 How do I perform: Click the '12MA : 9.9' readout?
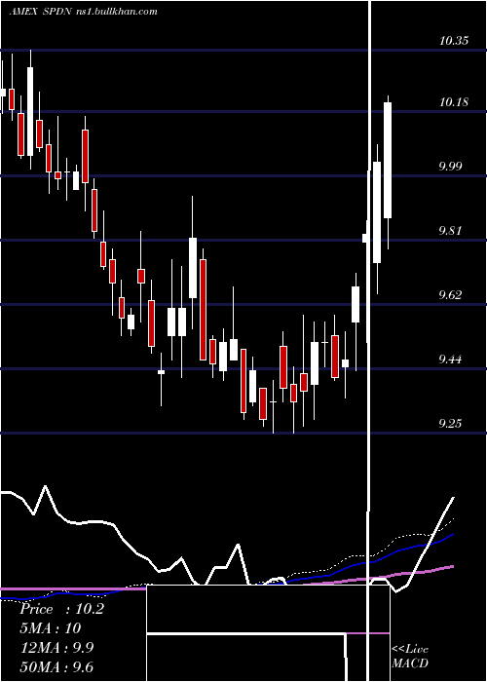coord(57,648)
